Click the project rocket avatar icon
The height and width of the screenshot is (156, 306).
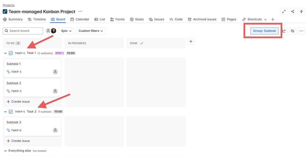pyautogui.click(x=5, y=12)
